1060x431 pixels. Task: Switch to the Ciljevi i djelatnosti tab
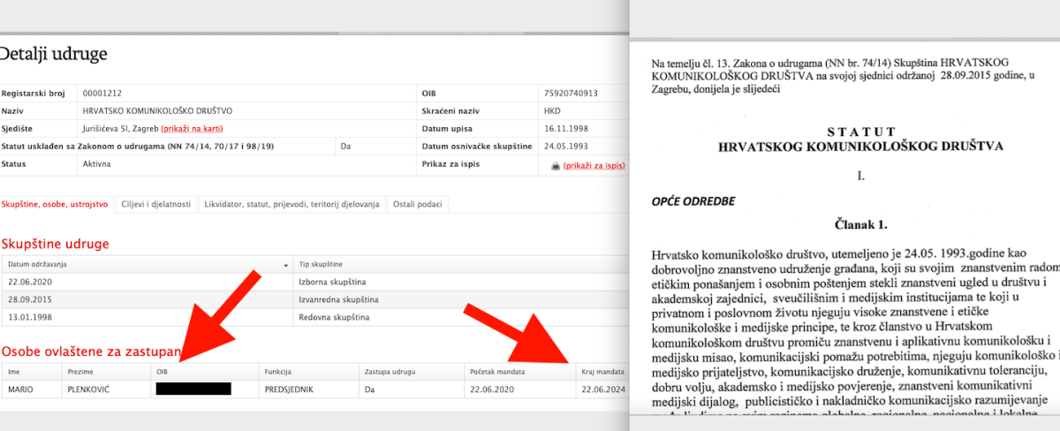coord(156,204)
